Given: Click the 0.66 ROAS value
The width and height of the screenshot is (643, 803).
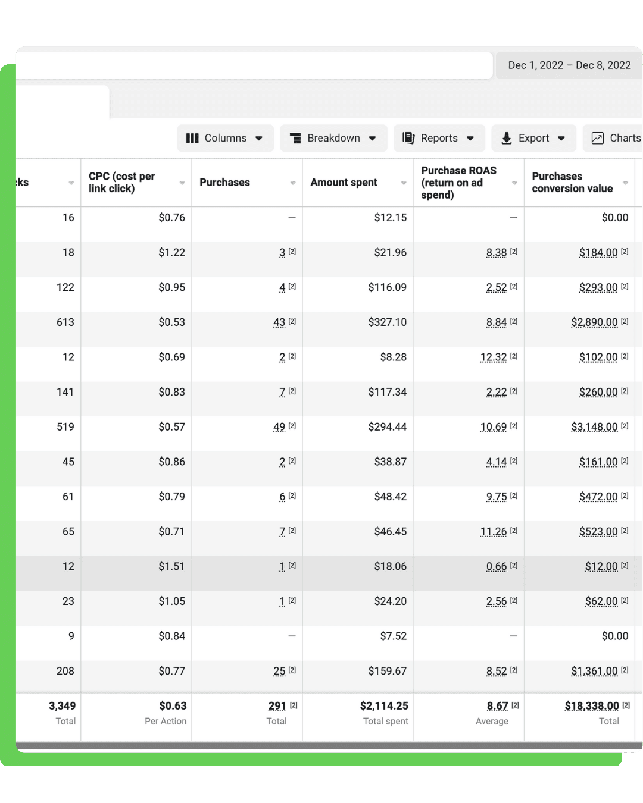Looking at the screenshot, I should (x=497, y=567).
